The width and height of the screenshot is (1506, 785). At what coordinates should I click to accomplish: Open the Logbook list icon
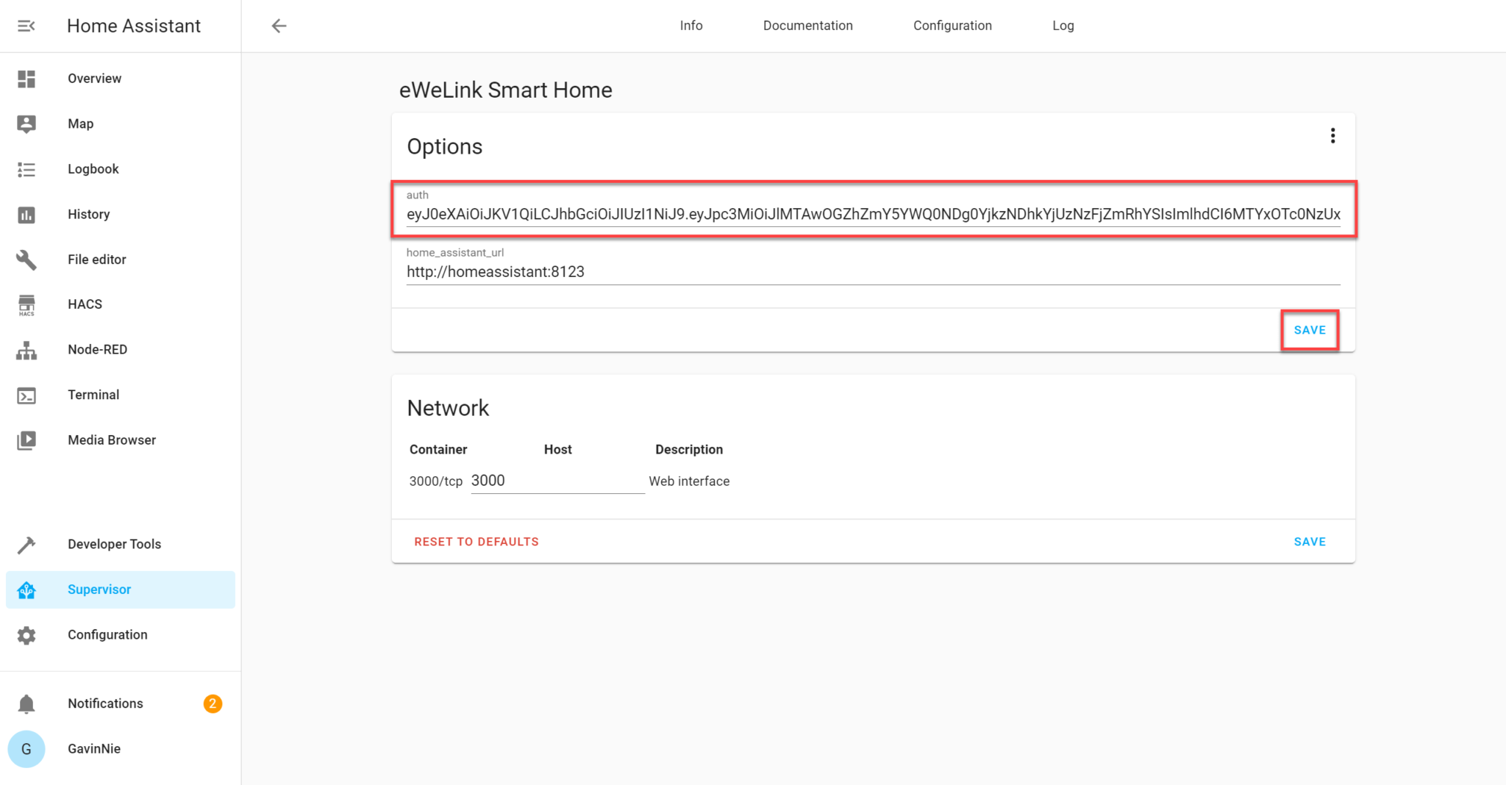pos(26,169)
